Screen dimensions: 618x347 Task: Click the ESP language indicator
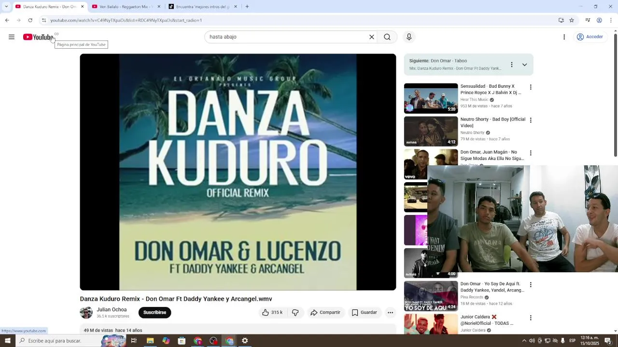(572, 341)
